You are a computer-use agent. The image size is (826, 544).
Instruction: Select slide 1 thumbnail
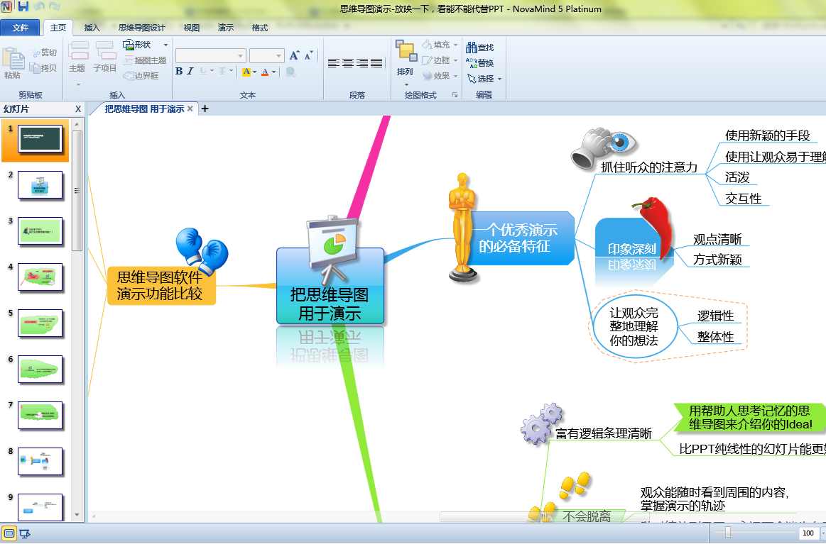pos(40,140)
